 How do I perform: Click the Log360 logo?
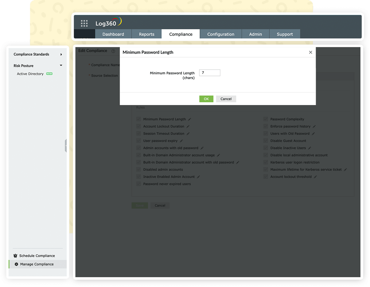(108, 22)
